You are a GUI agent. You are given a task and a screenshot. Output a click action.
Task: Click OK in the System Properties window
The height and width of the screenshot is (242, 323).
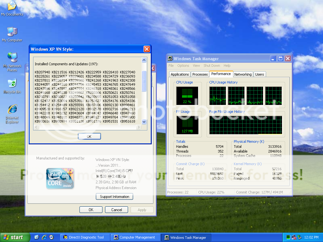(x=91, y=210)
